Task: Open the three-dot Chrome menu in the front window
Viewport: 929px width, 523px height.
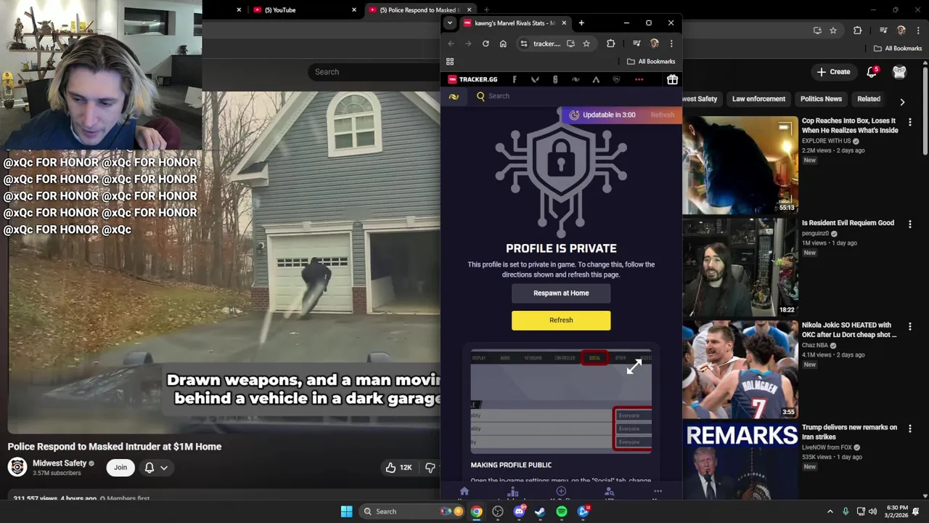Action: 671,44
